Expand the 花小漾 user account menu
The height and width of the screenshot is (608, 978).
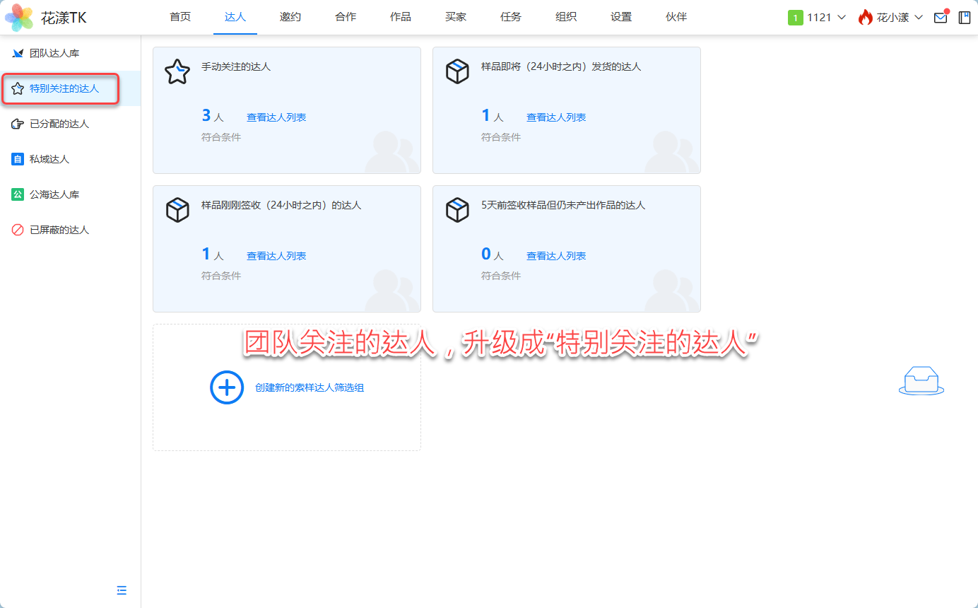click(x=890, y=18)
